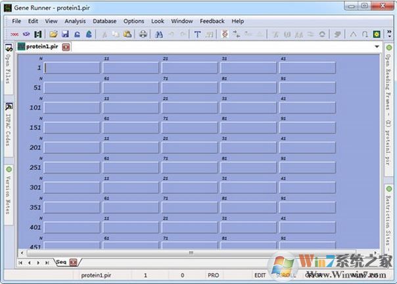Image resolution: width=397 pixels, height=284 pixels.
Task: Click the horizontal scrollbar thumb
Action: (x=191, y=253)
